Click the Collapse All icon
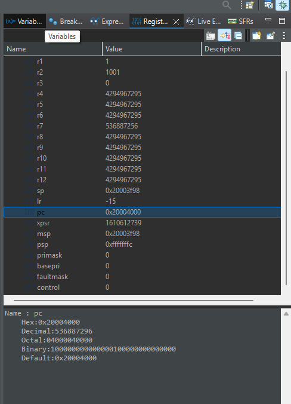Image resolution: width=291 pixels, height=404 pixels. [x=239, y=35]
